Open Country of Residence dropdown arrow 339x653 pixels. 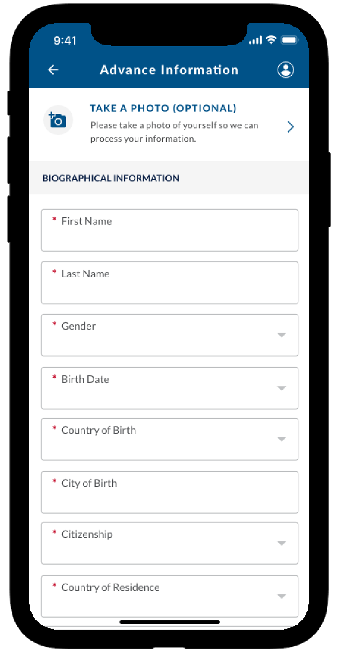[282, 596]
